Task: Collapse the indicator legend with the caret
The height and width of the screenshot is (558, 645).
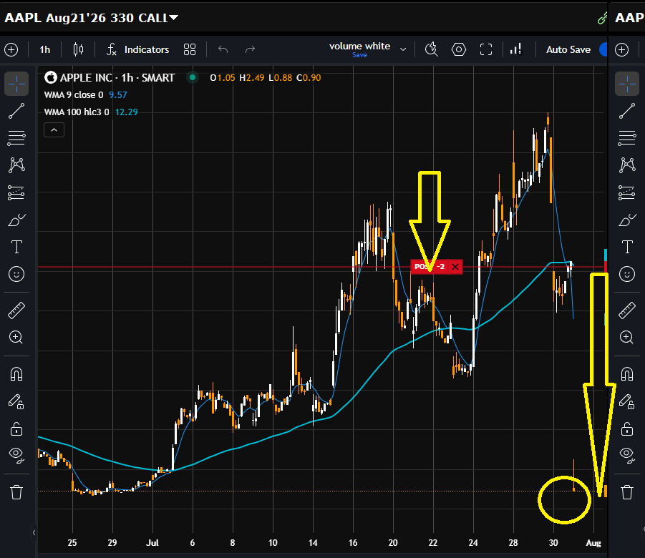Action: coord(54,130)
